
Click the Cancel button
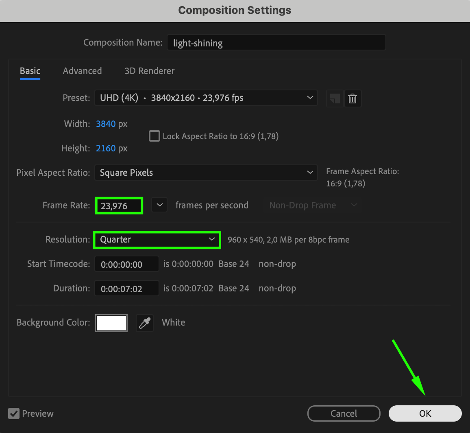pos(344,413)
